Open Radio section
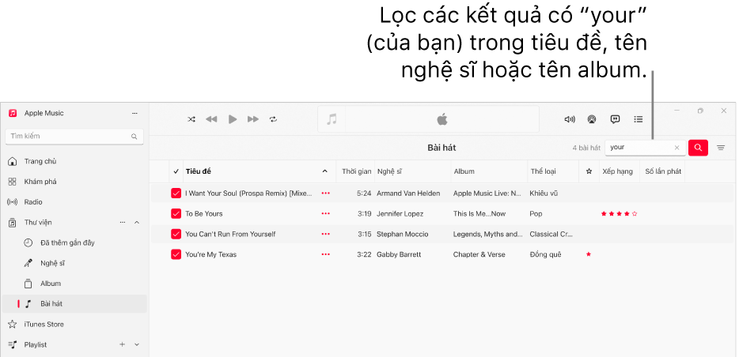The height and width of the screenshot is (357, 739). (33, 202)
